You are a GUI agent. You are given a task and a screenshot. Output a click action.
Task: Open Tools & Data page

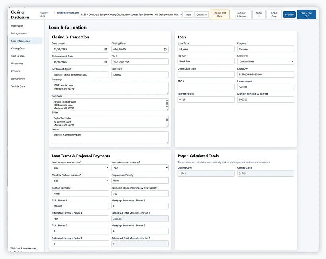18,86
